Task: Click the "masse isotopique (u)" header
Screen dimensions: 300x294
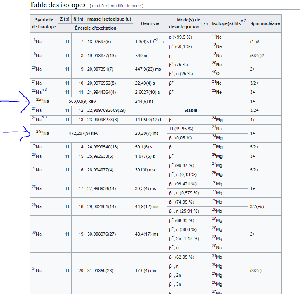Action: tap(109, 19)
